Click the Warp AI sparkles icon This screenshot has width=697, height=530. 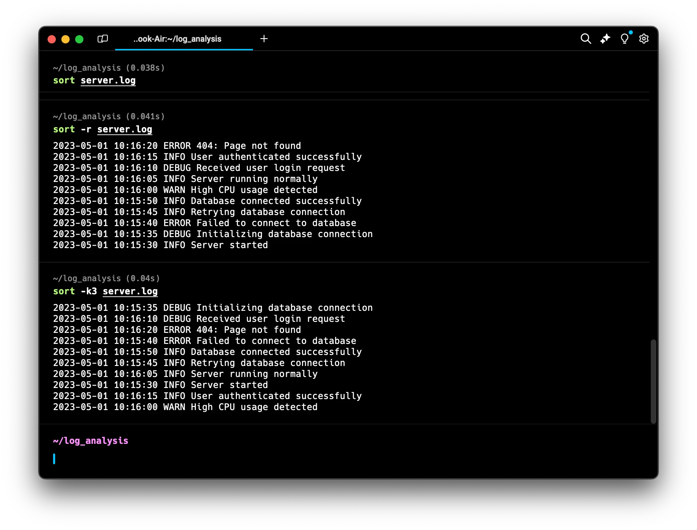click(605, 39)
